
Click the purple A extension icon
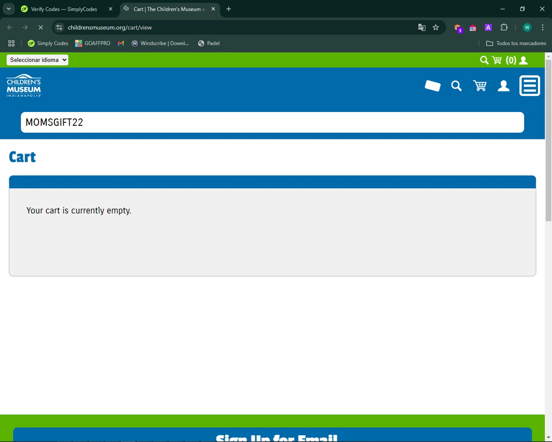pos(488,27)
